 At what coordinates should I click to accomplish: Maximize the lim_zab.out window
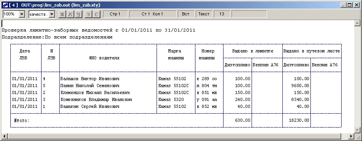pyautogui.click(x=350, y=5)
